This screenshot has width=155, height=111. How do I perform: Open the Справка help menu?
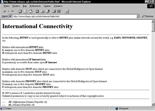[x=58, y=6]
